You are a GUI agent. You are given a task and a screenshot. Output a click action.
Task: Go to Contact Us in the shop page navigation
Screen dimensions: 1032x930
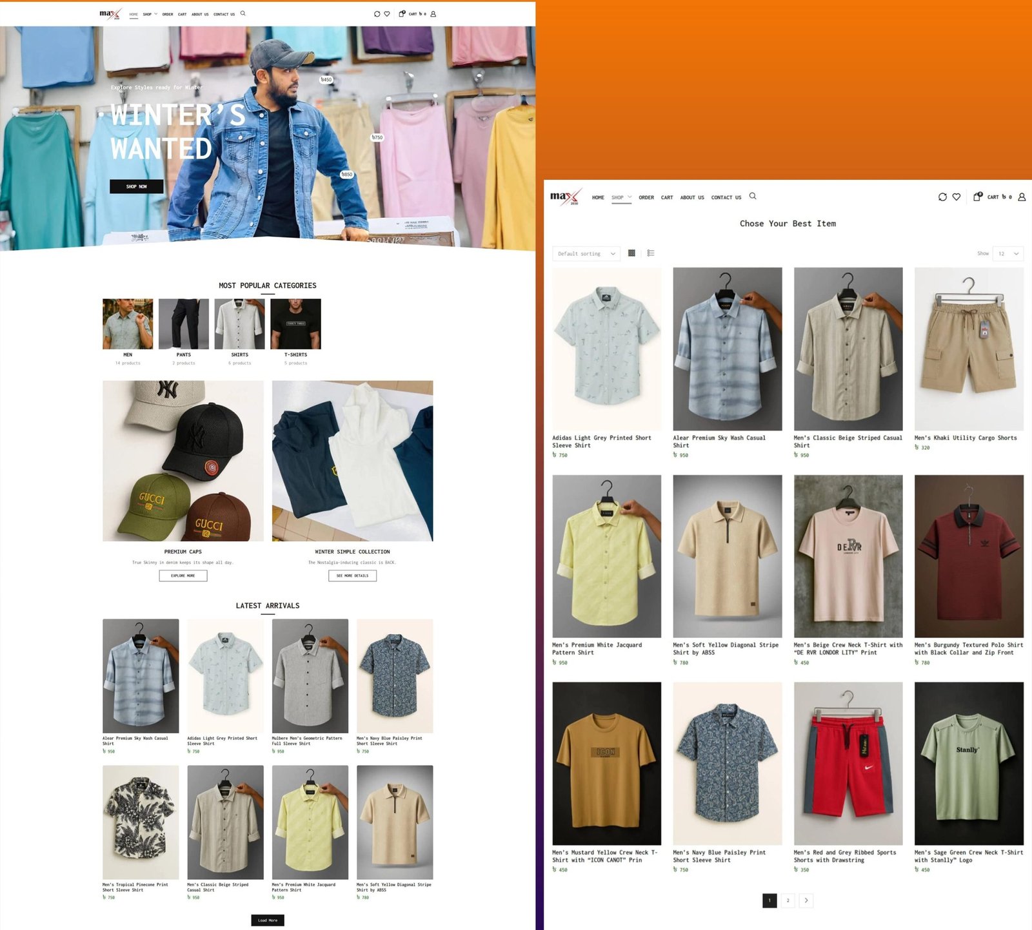(x=726, y=197)
